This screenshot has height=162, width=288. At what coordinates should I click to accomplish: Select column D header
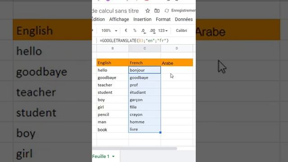[177, 48]
